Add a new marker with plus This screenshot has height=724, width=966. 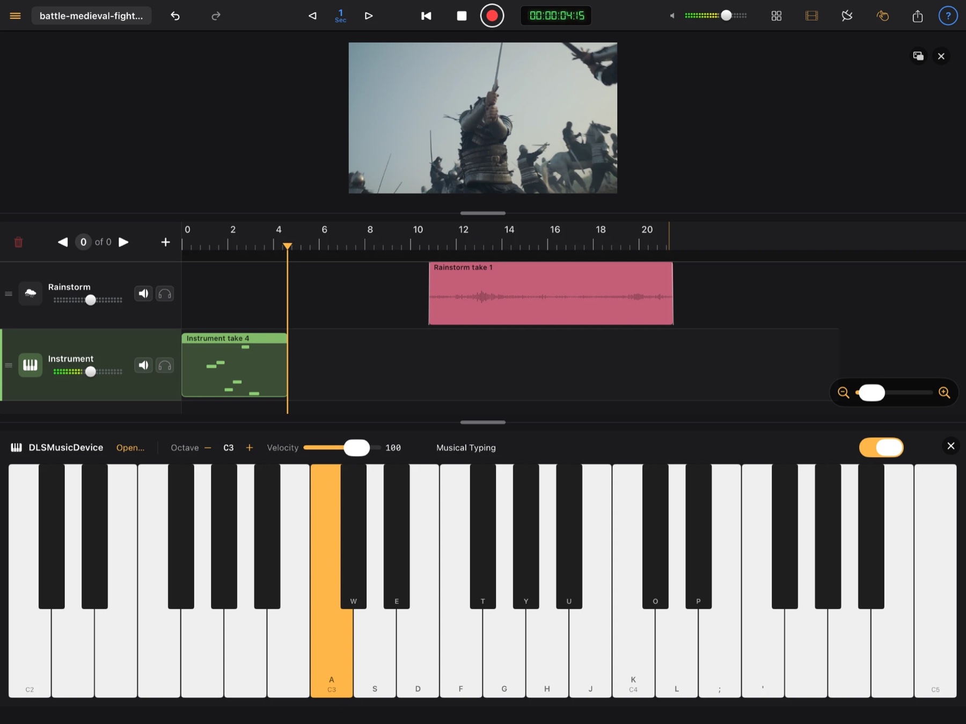click(165, 242)
